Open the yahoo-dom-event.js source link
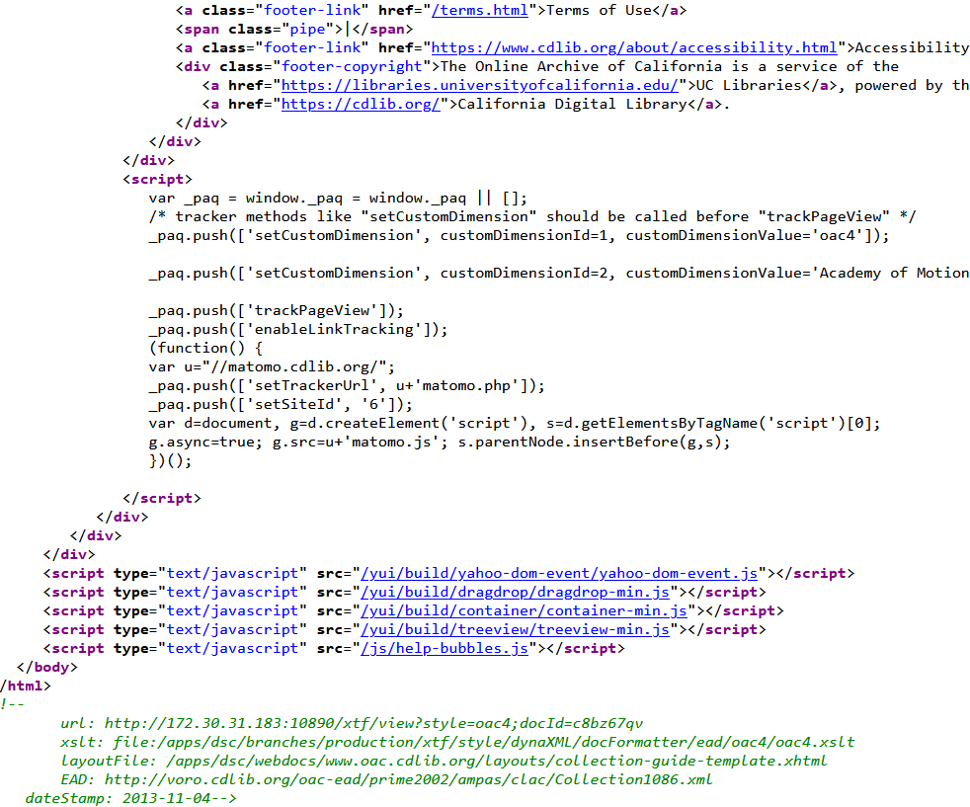This screenshot has height=807, width=970. coord(559,574)
